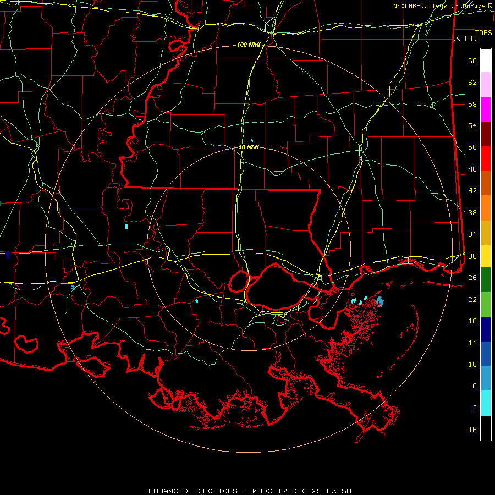Click the legend value "66"
495x495 pixels.
472,61
